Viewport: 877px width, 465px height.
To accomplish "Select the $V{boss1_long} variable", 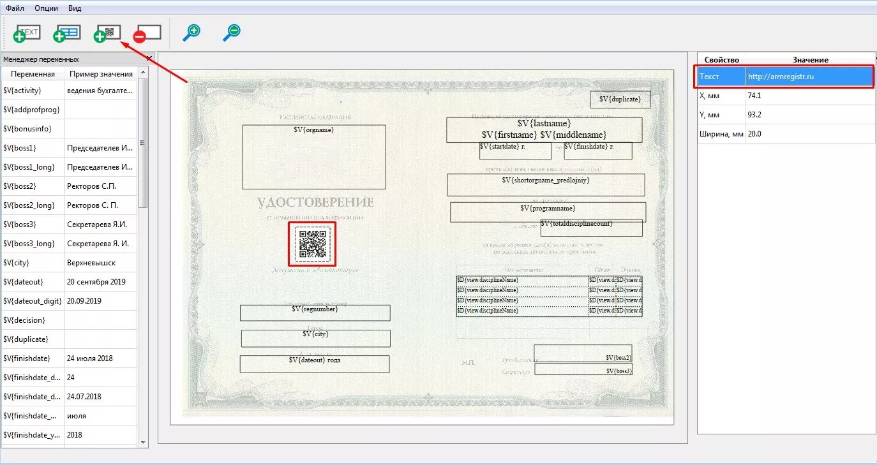I will coord(33,167).
